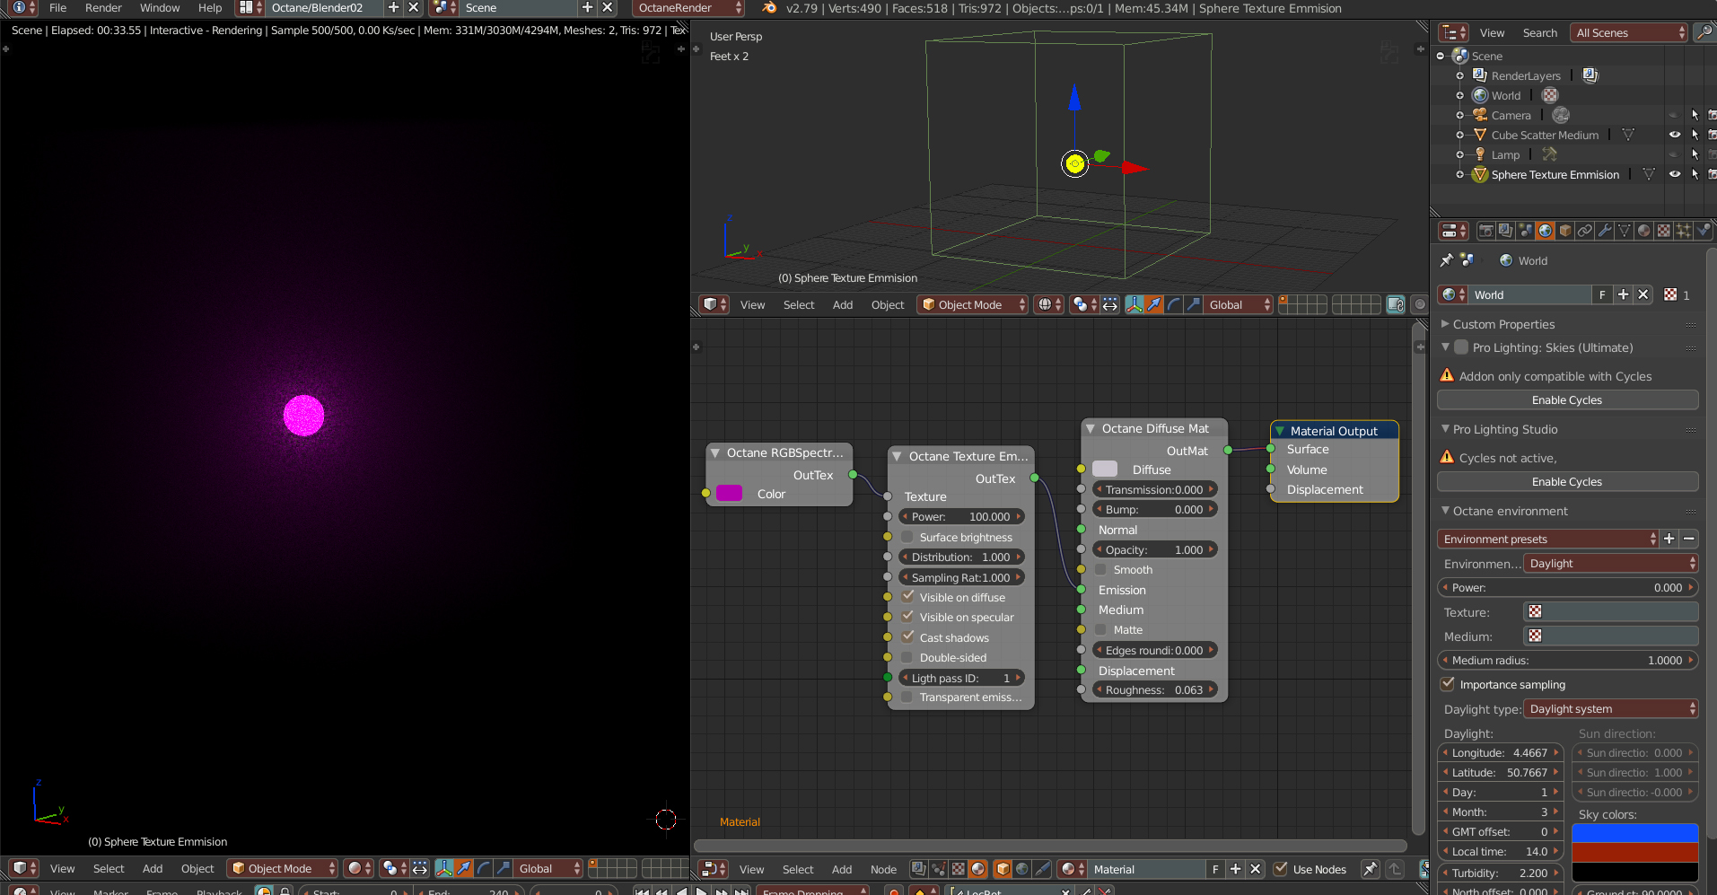Enable Surface brightness on texture emission node
This screenshot has width=1717, height=895.
[x=907, y=537]
